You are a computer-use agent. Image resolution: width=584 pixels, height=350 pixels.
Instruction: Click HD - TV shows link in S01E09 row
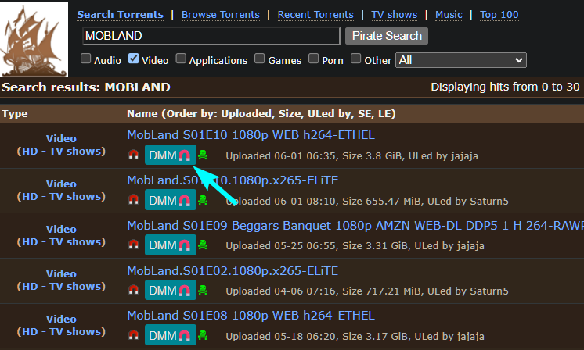[61, 242]
